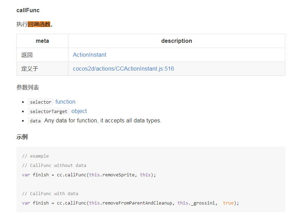This screenshot has width=294, height=216.
Task: Click the 示例 section heading
Action: pos(22,137)
